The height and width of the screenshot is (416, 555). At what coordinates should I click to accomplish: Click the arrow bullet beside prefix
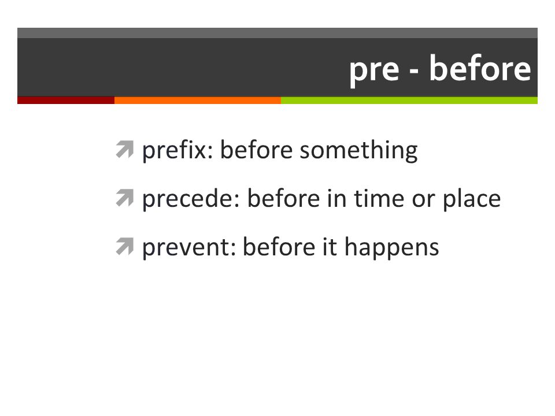(x=125, y=149)
